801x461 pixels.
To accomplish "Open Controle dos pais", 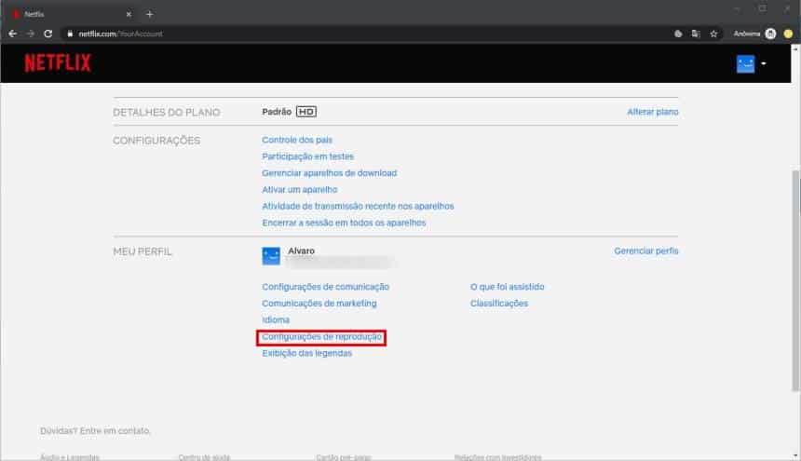I will [297, 140].
